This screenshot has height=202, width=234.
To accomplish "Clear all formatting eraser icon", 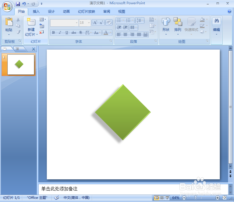I will point(109,22).
